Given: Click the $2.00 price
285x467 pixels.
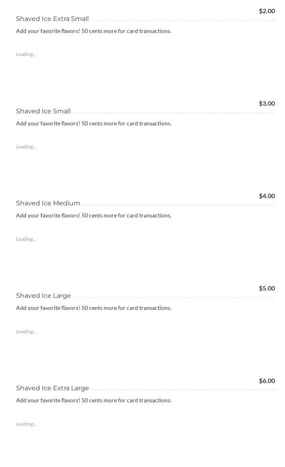Looking at the screenshot, I should click(267, 11).
